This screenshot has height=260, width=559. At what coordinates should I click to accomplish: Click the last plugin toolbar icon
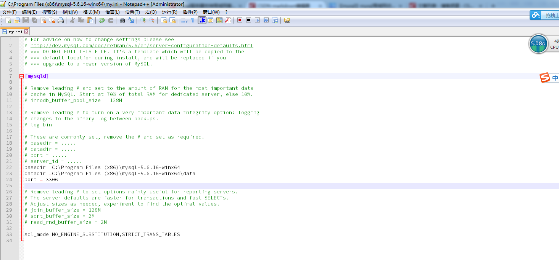tap(287, 20)
